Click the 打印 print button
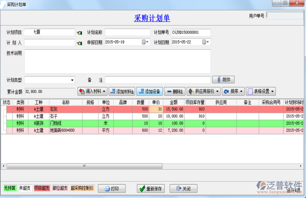Image resolution: width=306 pixels, height=198 pixels. pos(112,189)
